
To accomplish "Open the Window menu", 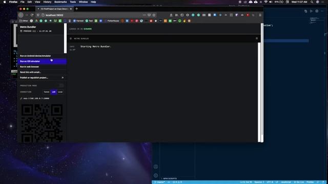I will coord(83,2).
